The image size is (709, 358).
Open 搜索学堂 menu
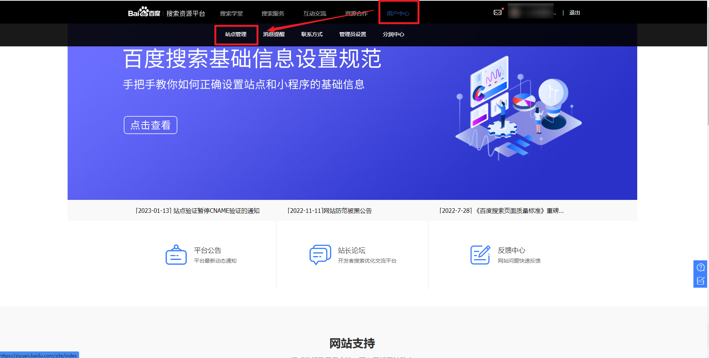231,13
